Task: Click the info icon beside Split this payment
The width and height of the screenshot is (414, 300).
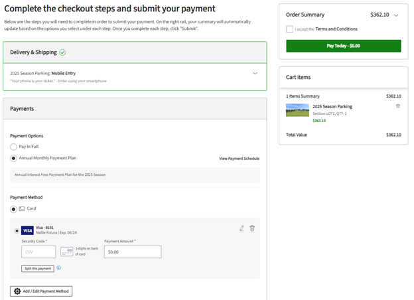Action: pos(58,268)
